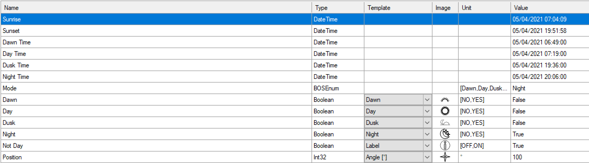
Task: Select the Mode row name
Action: click(x=10, y=88)
